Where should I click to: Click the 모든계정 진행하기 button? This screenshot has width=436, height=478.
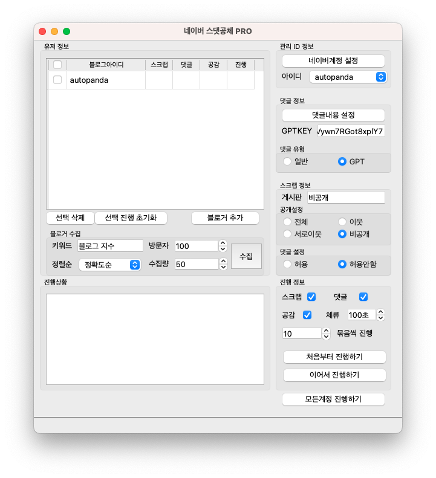(333, 399)
